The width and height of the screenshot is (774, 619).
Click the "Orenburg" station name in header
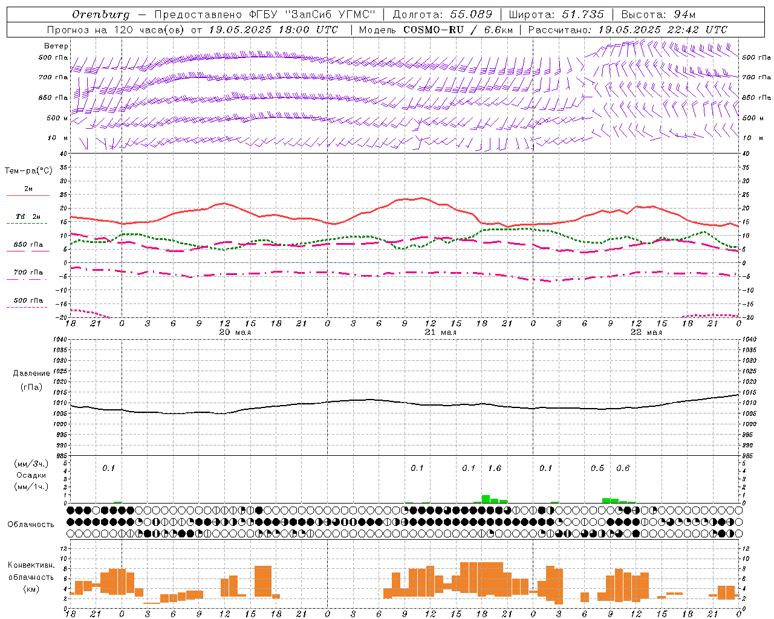tap(101, 15)
